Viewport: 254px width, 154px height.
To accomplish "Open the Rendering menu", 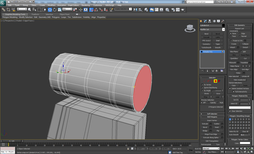I will coord(85,5).
